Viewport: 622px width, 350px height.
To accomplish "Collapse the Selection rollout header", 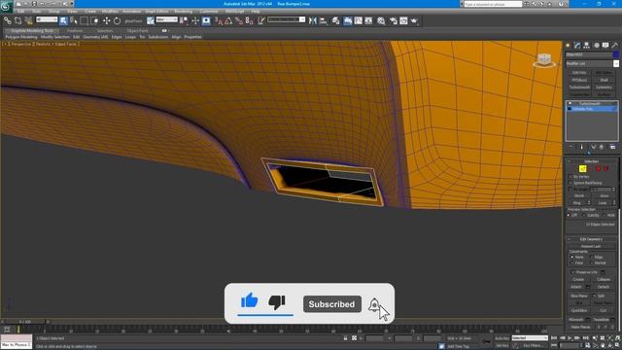I will click(591, 161).
